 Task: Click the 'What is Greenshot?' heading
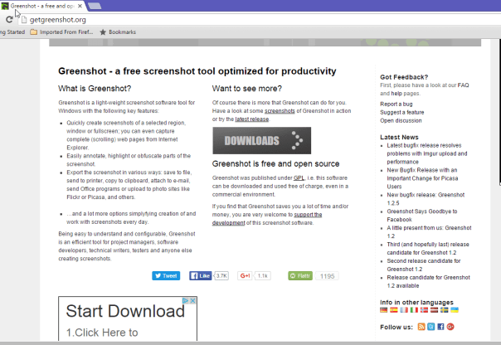tap(95, 89)
